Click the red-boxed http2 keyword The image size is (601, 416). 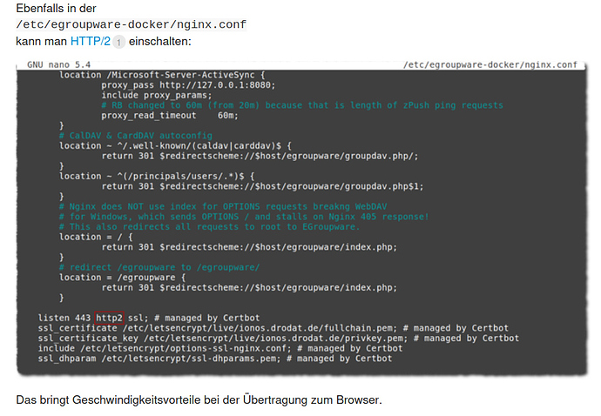[110, 318]
